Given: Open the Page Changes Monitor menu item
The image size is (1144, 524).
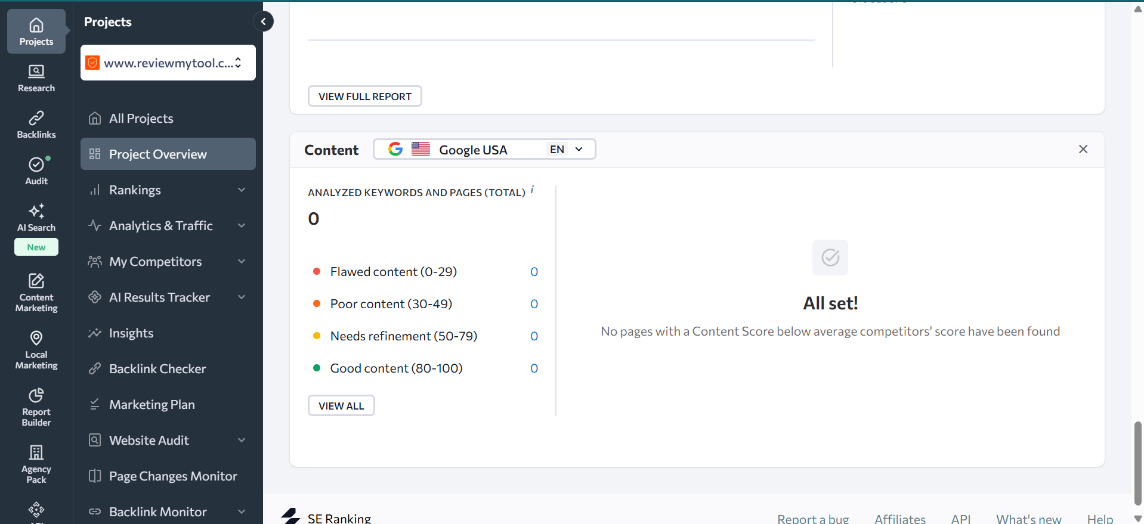Looking at the screenshot, I should point(168,476).
